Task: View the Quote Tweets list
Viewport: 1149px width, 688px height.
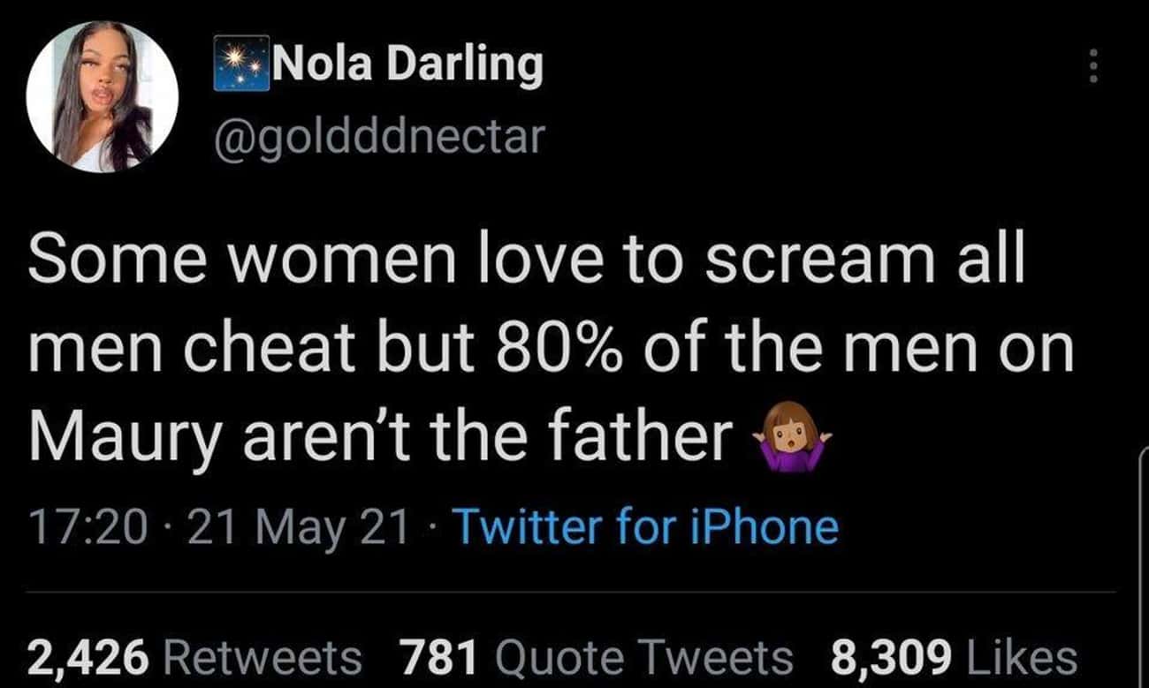Action: click(643, 658)
